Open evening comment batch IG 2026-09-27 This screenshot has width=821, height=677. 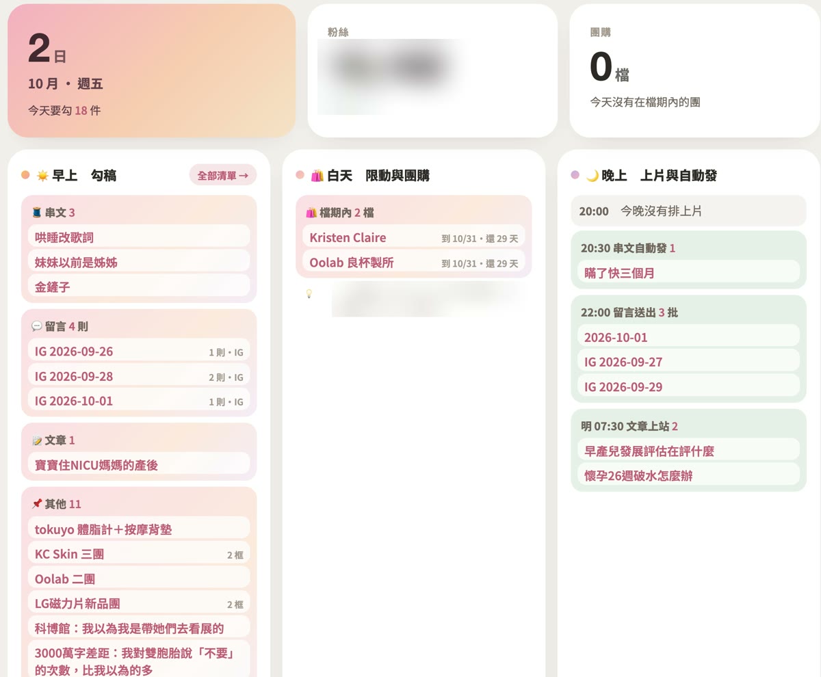pyautogui.click(x=689, y=362)
